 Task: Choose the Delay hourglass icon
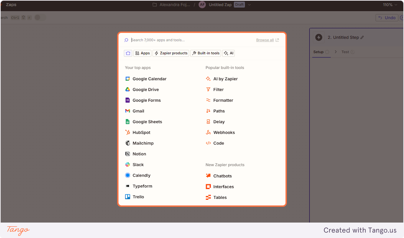click(x=208, y=122)
